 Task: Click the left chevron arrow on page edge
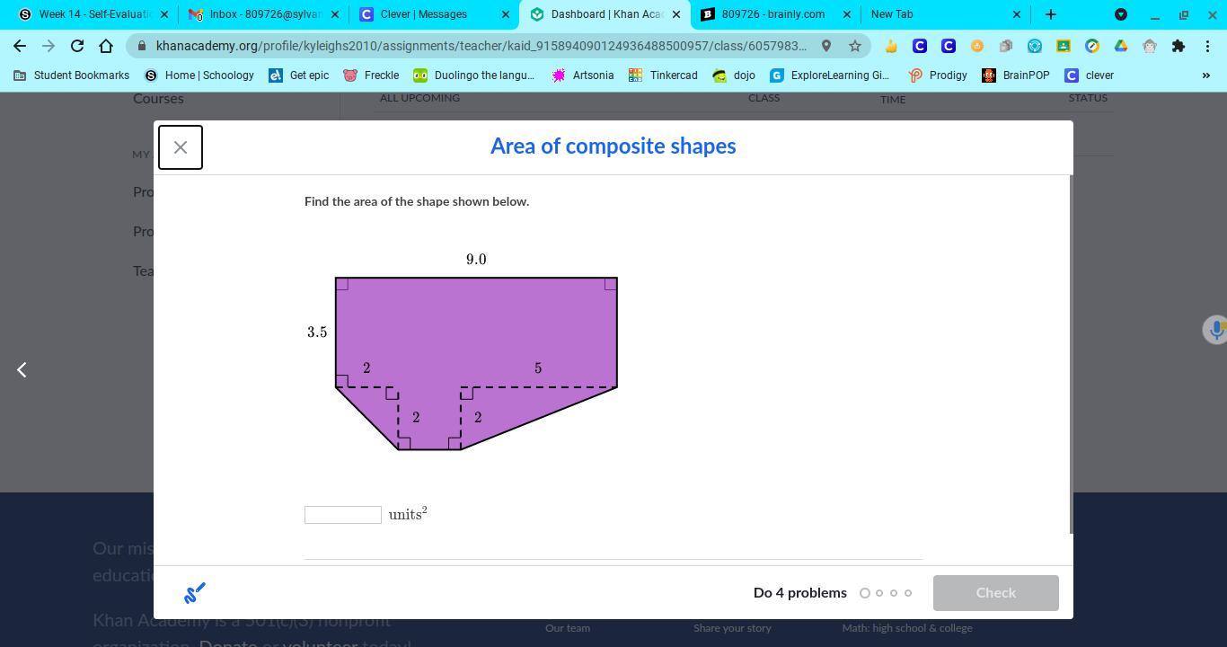[22, 369]
